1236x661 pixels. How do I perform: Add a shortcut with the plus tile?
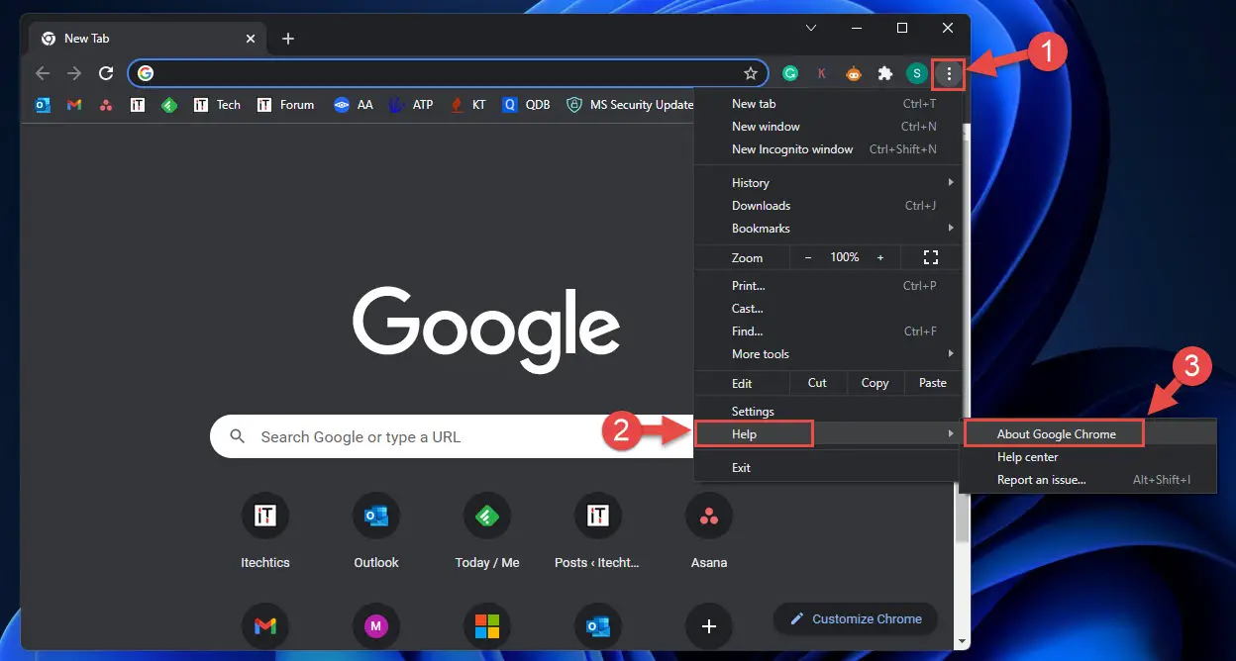[709, 625]
